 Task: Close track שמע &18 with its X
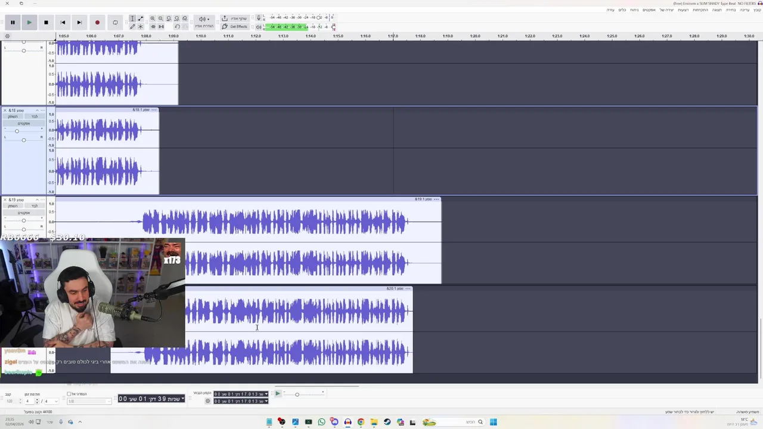5,110
